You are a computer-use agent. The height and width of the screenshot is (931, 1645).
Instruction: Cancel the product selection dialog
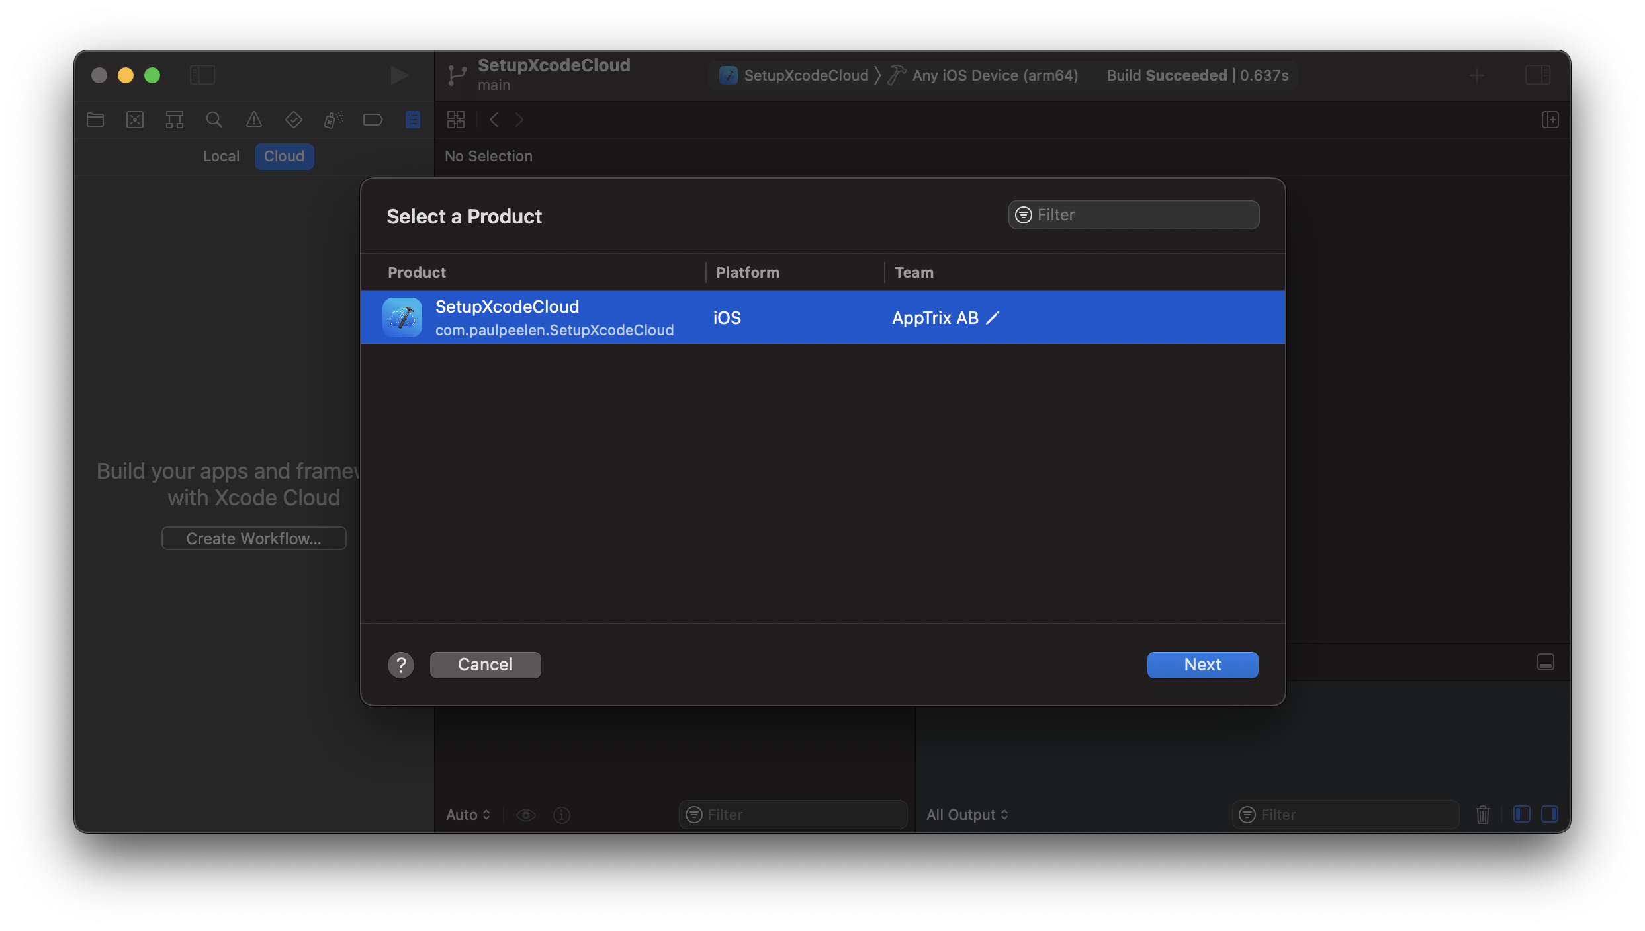[486, 665]
